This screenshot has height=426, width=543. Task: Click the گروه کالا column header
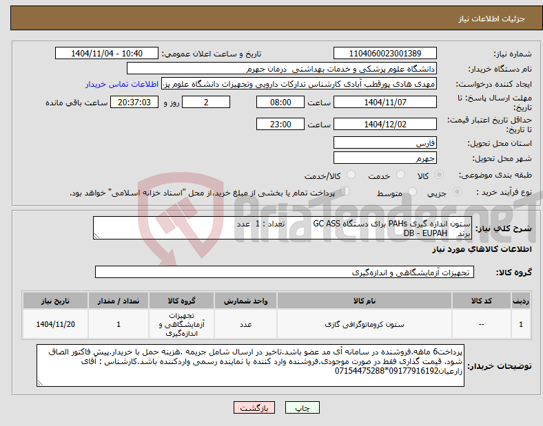click(x=181, y=301)
